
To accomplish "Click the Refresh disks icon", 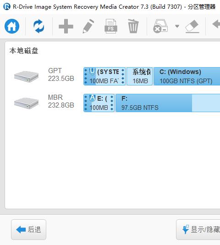I will tap(39, 26).
